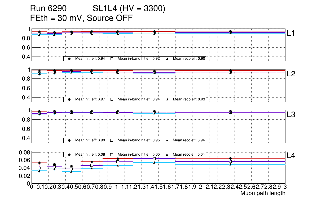Viewport: 317px width, 204px height.
Task: Click the filled circle marker in L1 legend
Action: [x=69, y=59]
